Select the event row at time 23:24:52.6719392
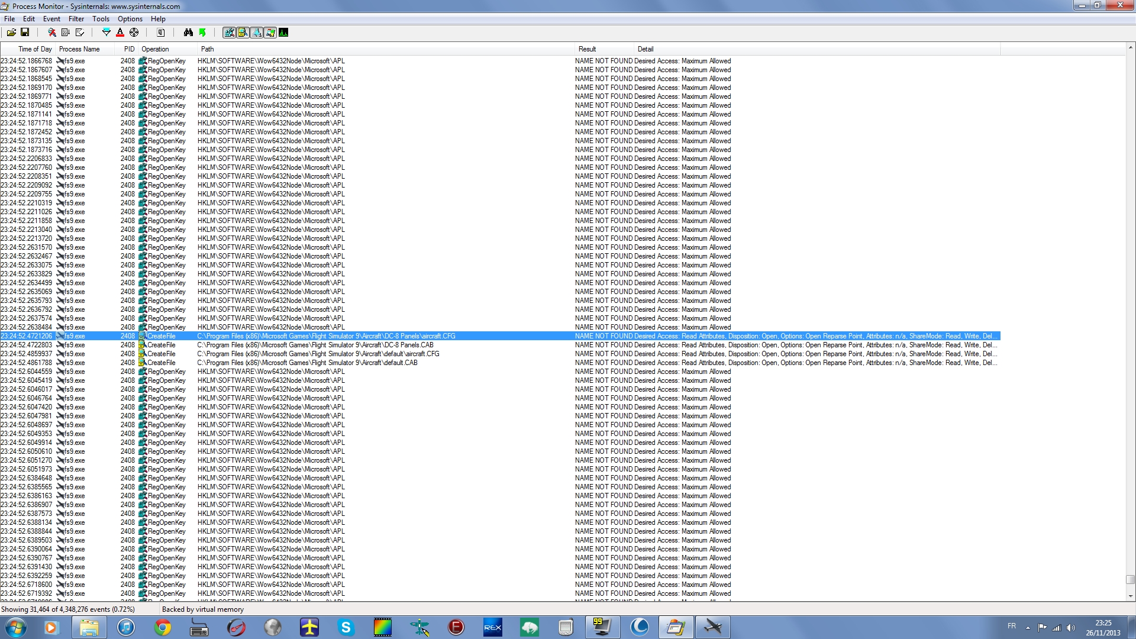This screenshot has height=639, width=1136. pos(500,593)
